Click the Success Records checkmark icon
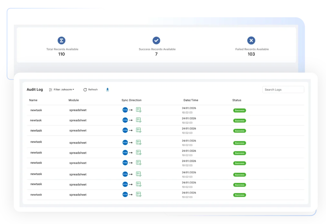Image resolution: width=326 pixels, height=224 pixels. coord(156,40)
